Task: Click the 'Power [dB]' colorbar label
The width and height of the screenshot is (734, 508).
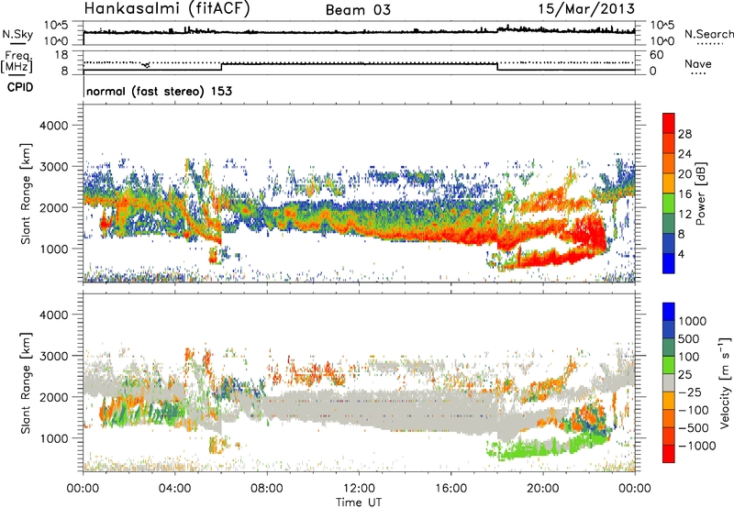Action: [700, 193]
